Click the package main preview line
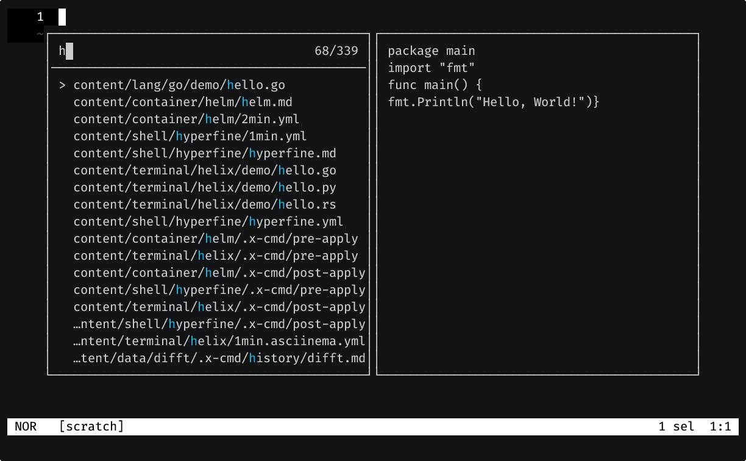The image size is (746, 461). point(432,51)
